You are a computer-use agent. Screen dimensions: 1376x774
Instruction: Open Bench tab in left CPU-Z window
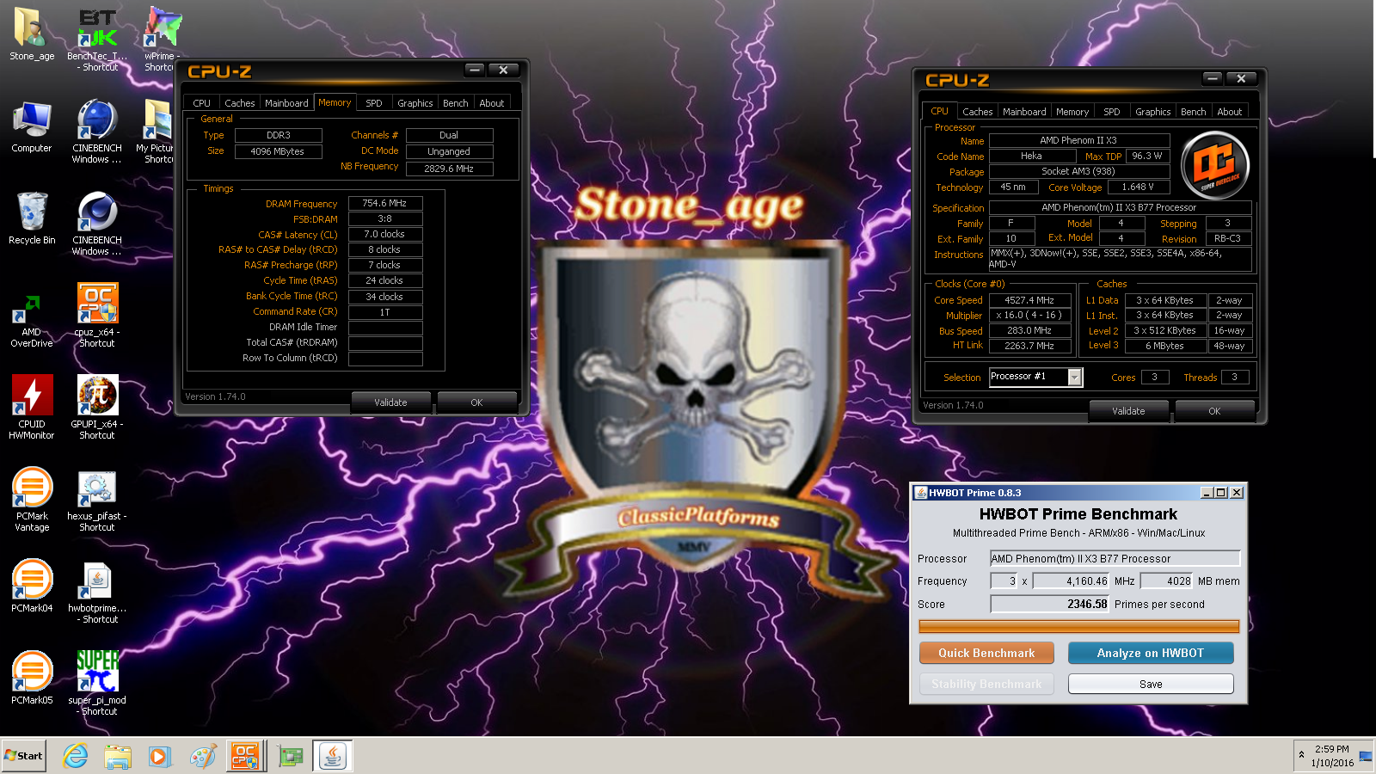[x=456, y=103]
